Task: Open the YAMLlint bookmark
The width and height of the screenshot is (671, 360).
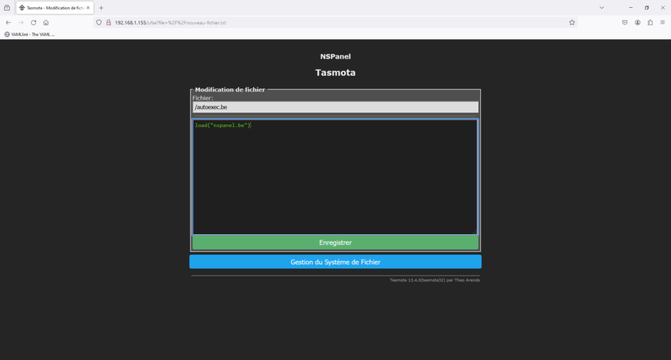Action: [29, 34]
